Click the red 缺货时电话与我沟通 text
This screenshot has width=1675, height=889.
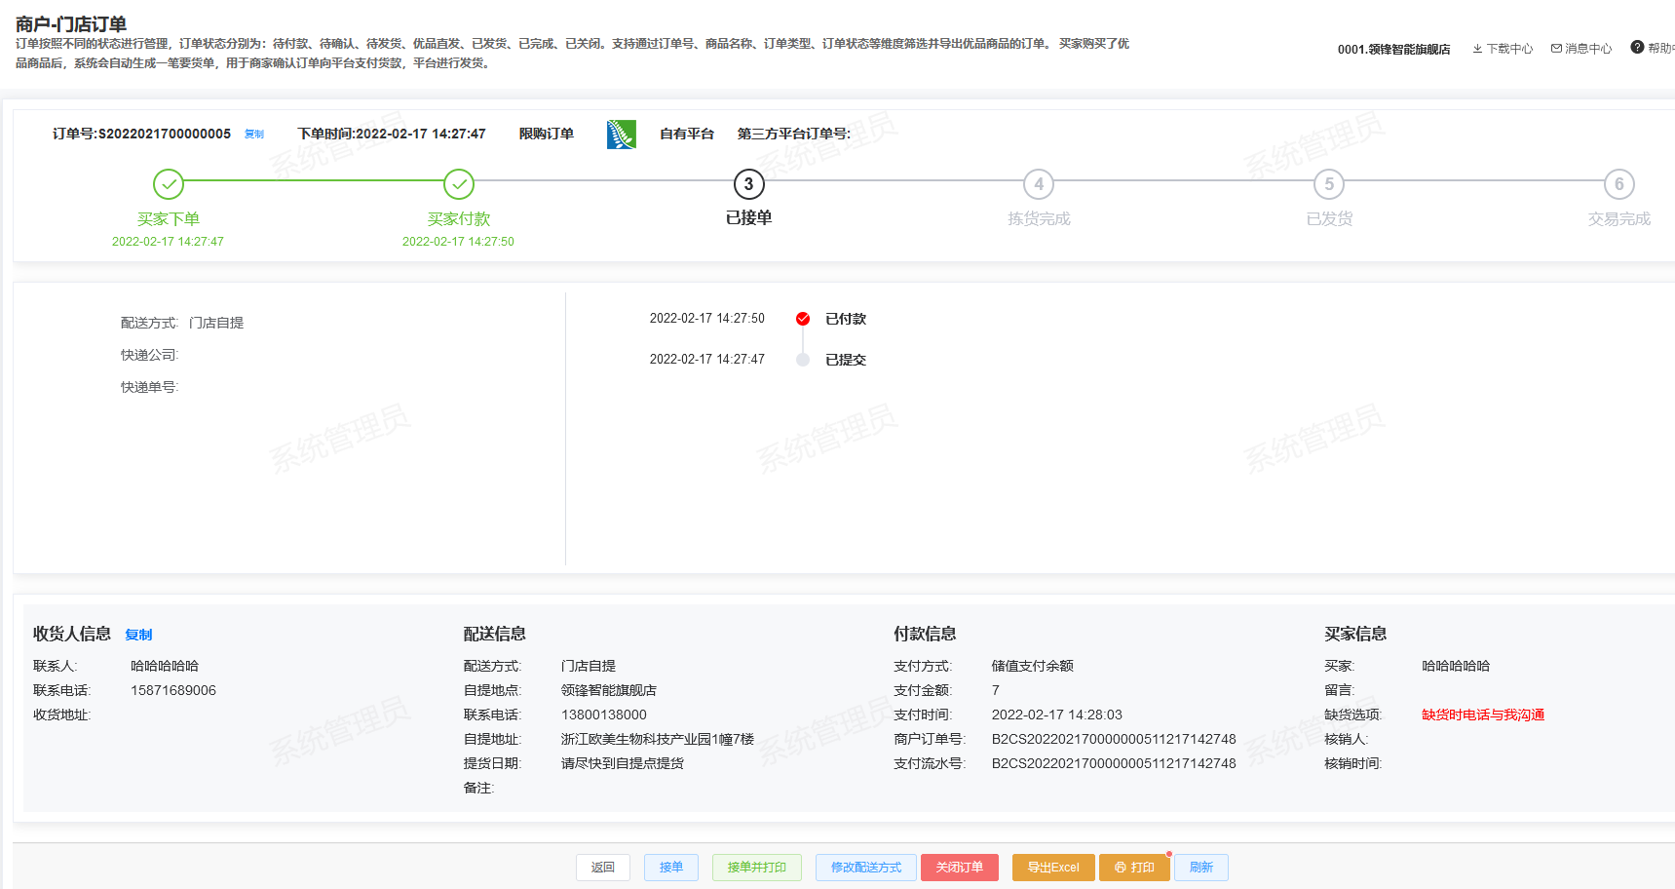click(x=1483, y=715)
